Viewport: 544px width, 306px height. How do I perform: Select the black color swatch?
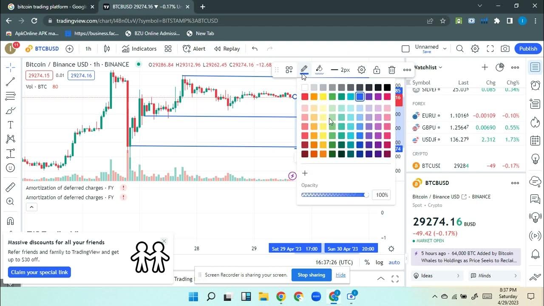(387, 88)
